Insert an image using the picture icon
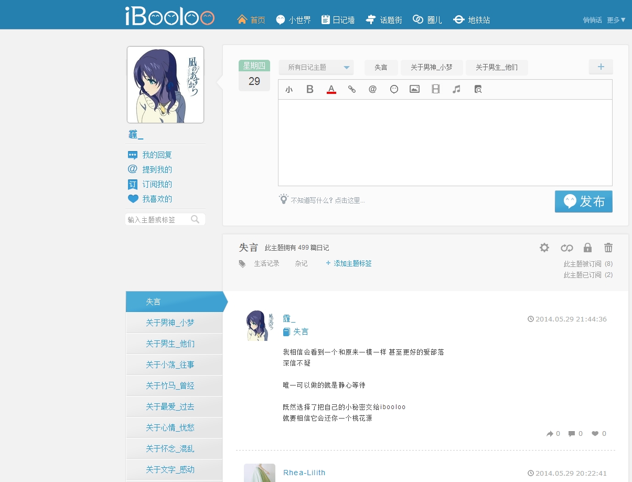632x482 pixels. pos(414,89)
